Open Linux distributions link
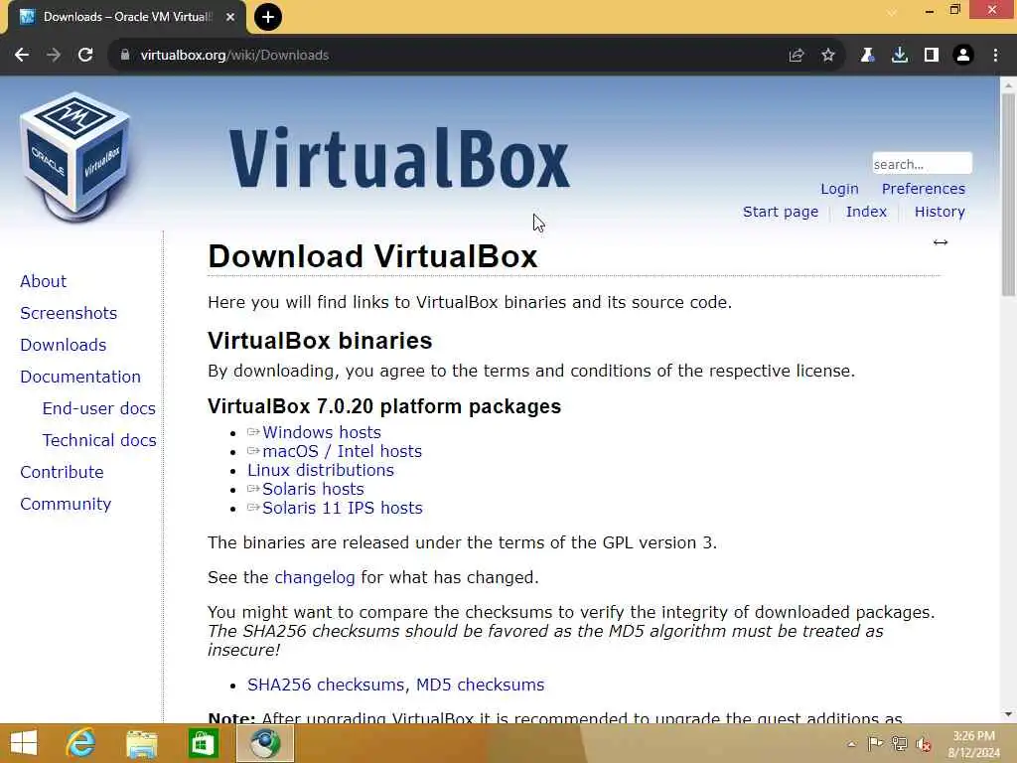This screenshot has height=763, width=1017. click(321, 470)
